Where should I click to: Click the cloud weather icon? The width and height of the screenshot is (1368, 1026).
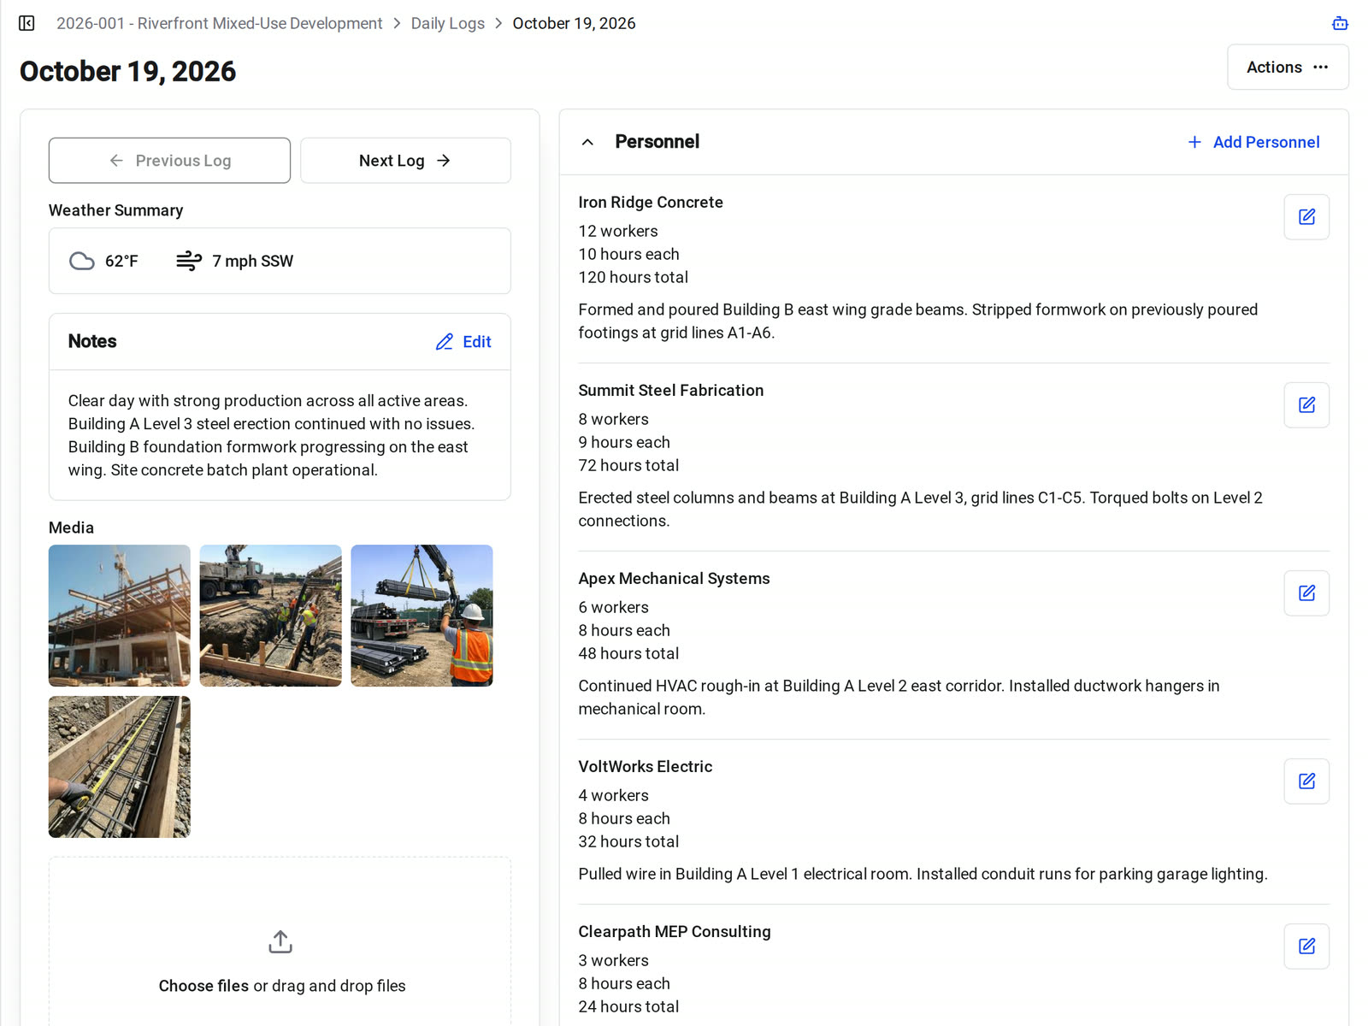pyautogui.click(x=82, y=261)
